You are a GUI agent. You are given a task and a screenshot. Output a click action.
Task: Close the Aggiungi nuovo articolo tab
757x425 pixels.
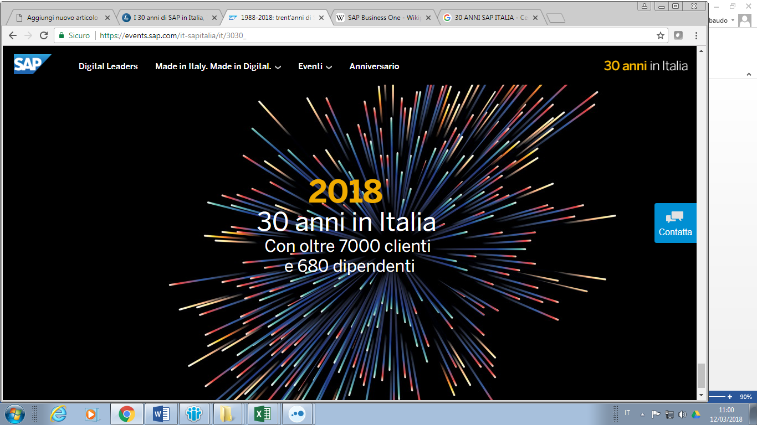[x=108, y=18]
